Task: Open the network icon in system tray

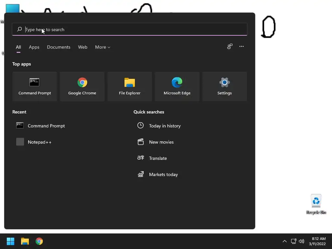Action: point(293,241)
